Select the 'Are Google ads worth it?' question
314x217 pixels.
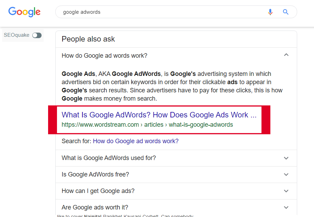coord(95,207)
